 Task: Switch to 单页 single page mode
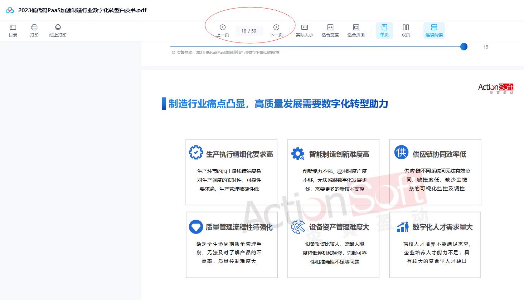pyautogui.click(x=384, y=30)
